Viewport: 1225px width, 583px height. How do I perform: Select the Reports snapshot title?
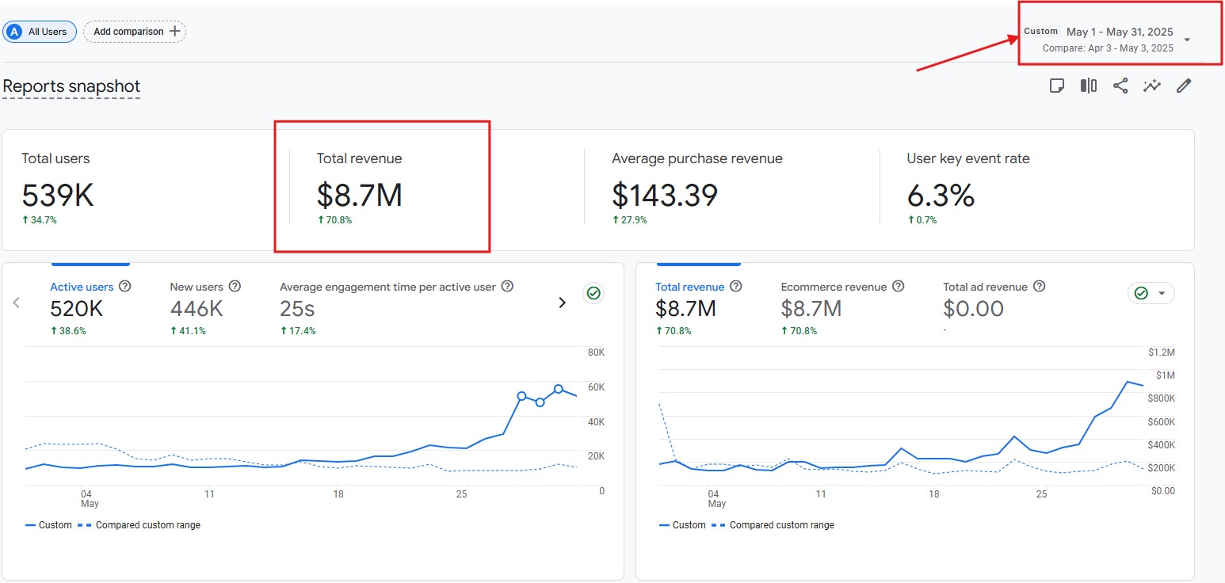(x=71, y=86)
